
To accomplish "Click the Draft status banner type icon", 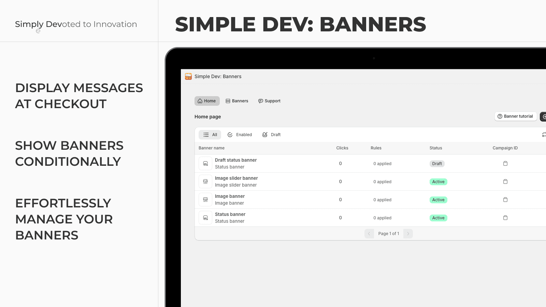I will pos(205,163).
